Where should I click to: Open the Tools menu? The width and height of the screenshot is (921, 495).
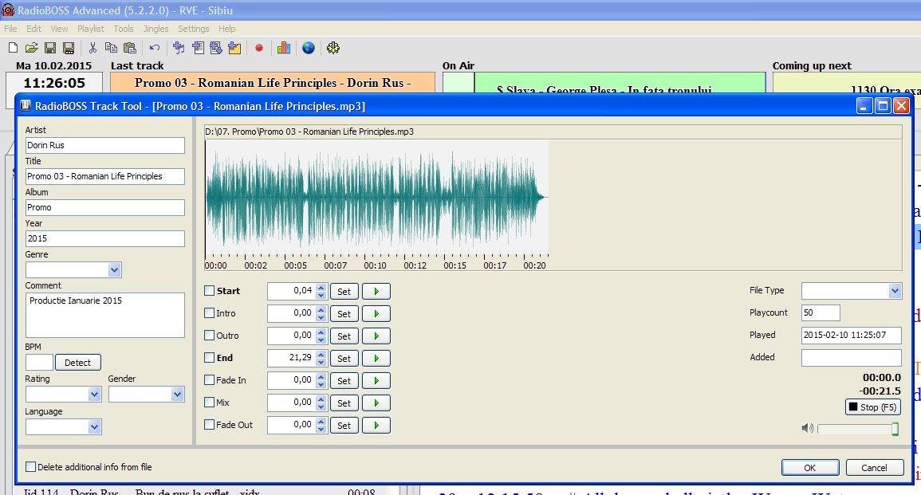click(x=124, y=29)
